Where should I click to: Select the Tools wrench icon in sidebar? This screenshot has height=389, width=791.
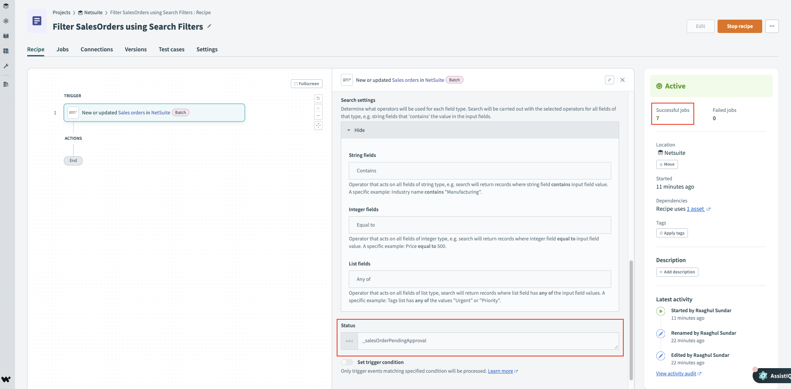tap(6, 66)
